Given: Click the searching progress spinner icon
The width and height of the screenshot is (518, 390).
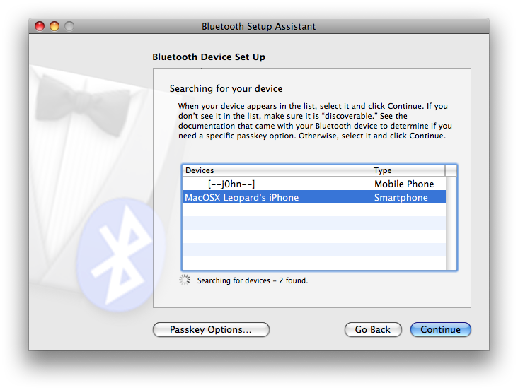Looking at the screenshot, I should tap(185, 280).
